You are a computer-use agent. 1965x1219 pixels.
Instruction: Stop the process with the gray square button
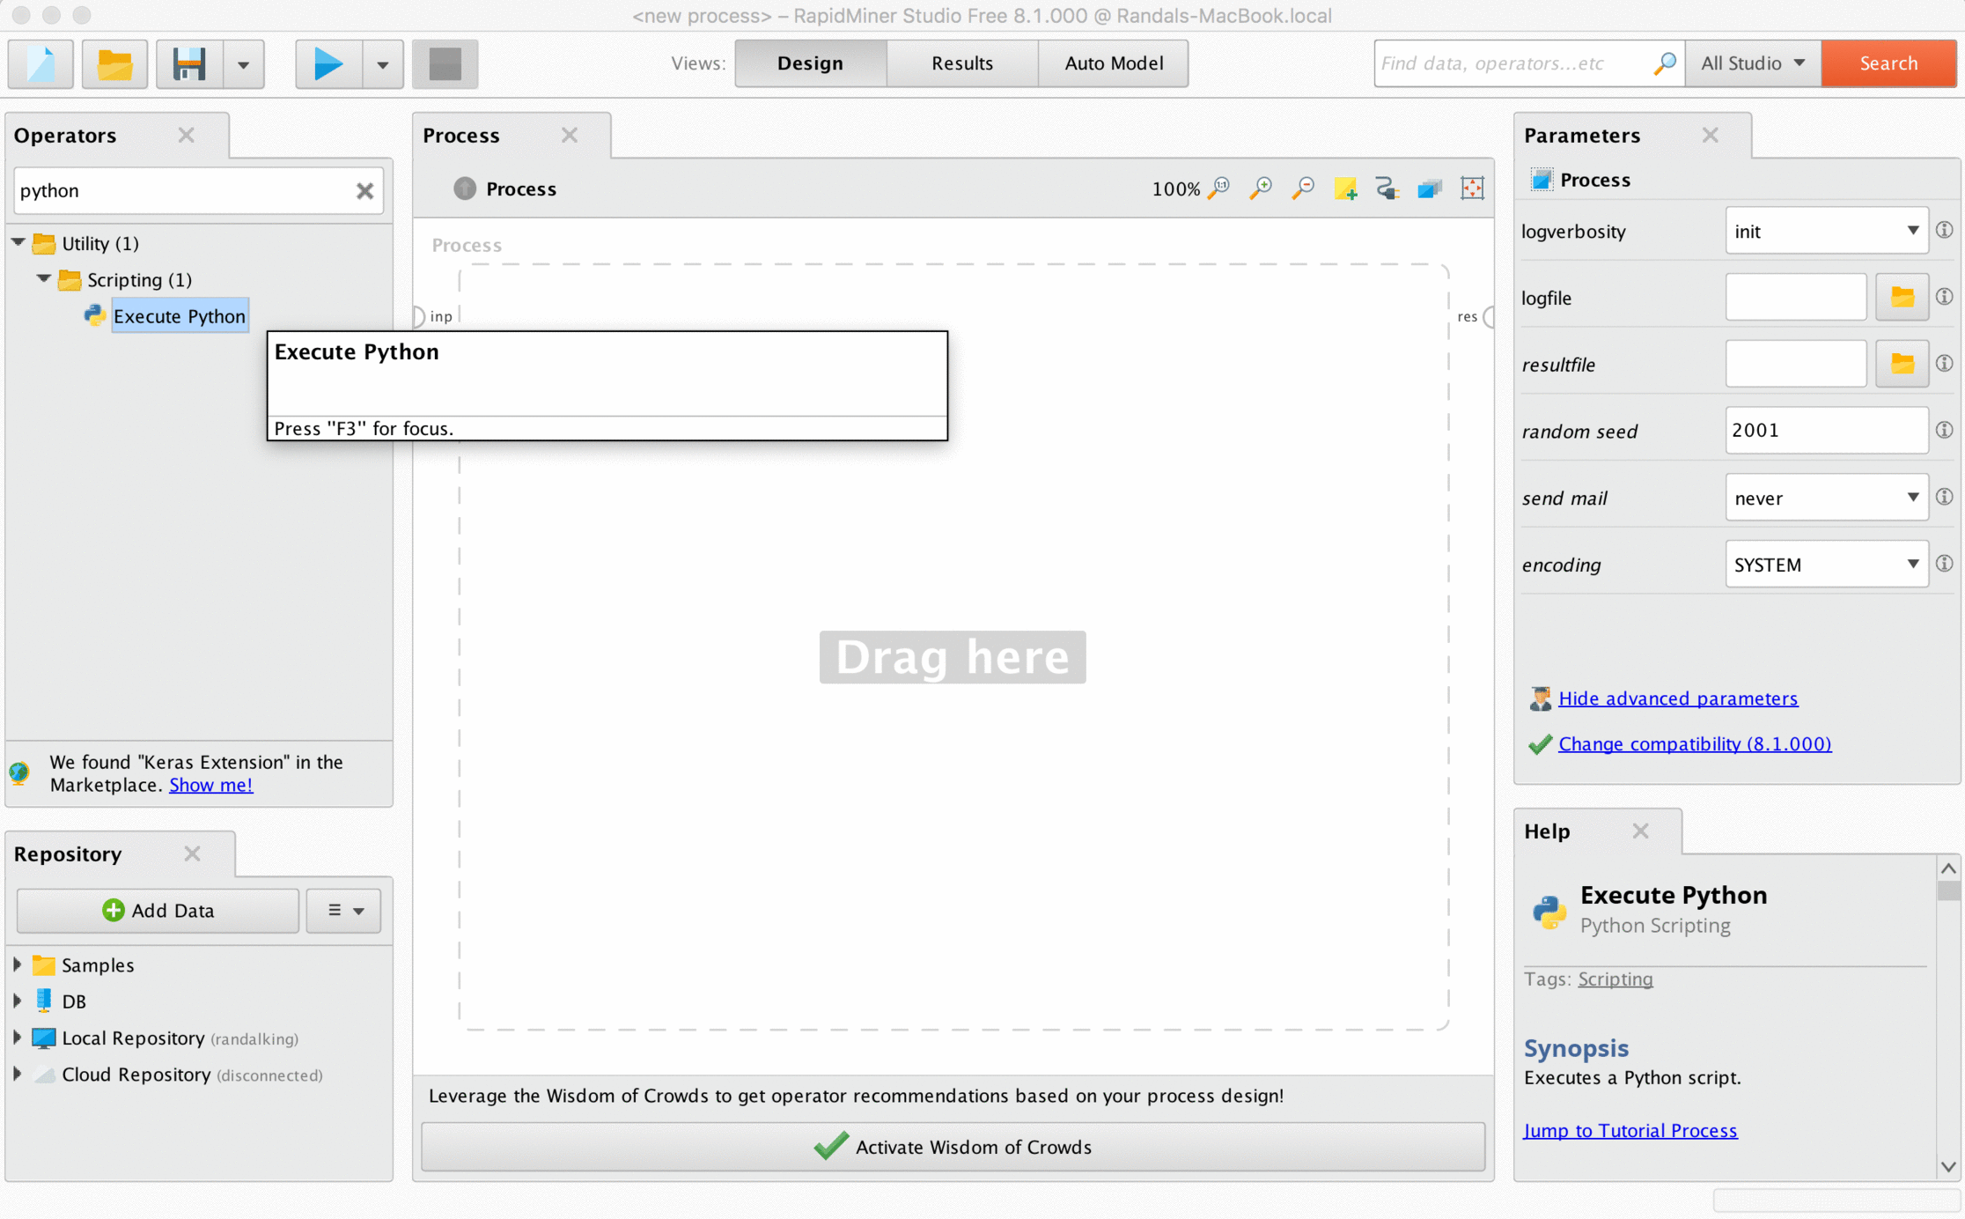pyautogui.click(x=445, y=63)
